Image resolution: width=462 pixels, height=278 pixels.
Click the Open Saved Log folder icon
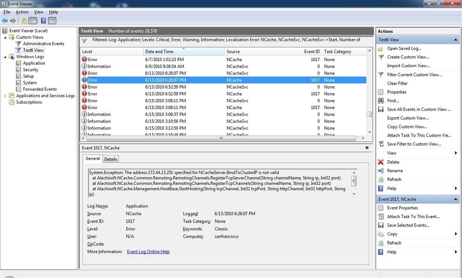(380, 49)
